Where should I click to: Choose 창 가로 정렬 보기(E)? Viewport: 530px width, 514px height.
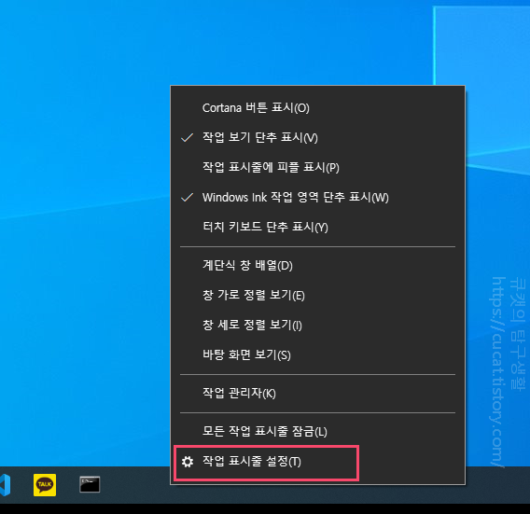(318, 296)
